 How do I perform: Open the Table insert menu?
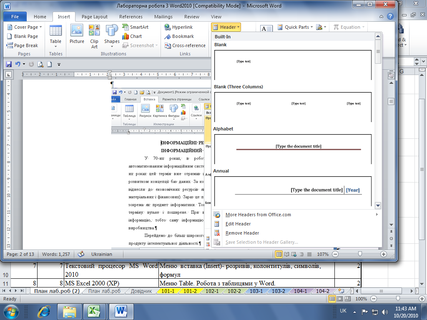(55, 36)
